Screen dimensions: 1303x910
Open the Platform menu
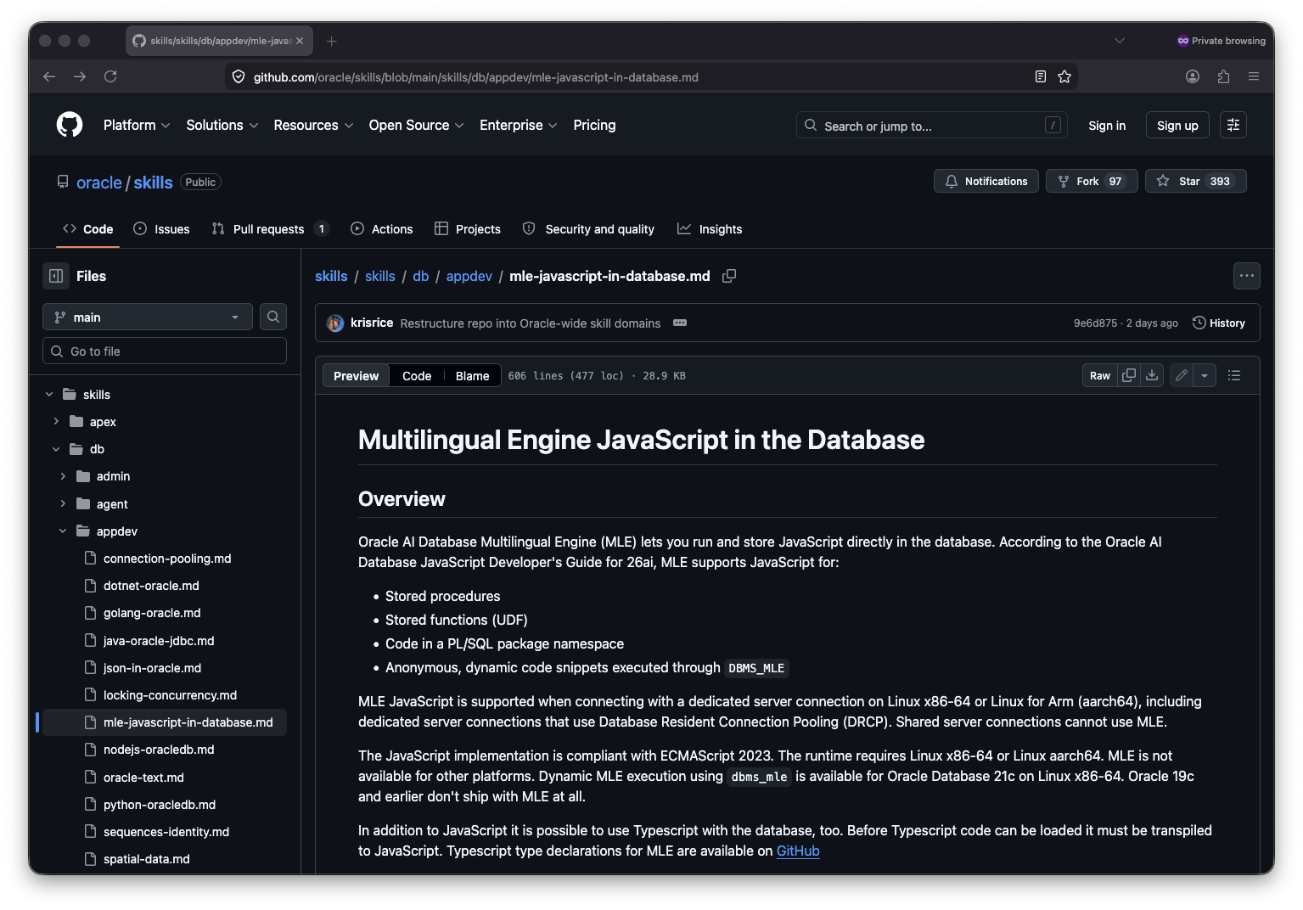pyautogui.click(x=137, y=125)
